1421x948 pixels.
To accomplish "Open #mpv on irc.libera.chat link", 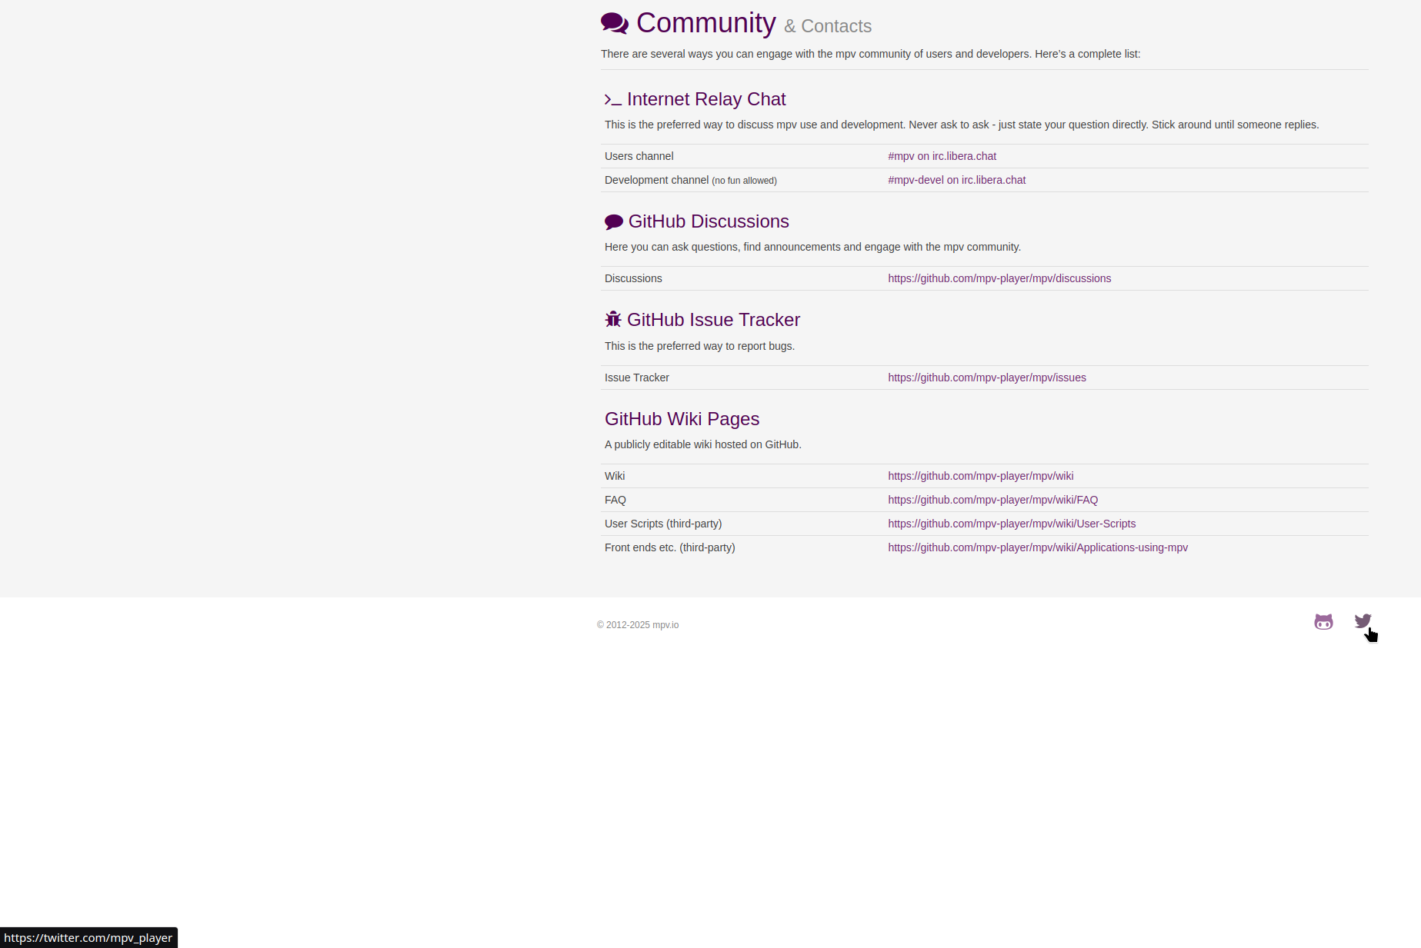I will click(x=942, y=156).
